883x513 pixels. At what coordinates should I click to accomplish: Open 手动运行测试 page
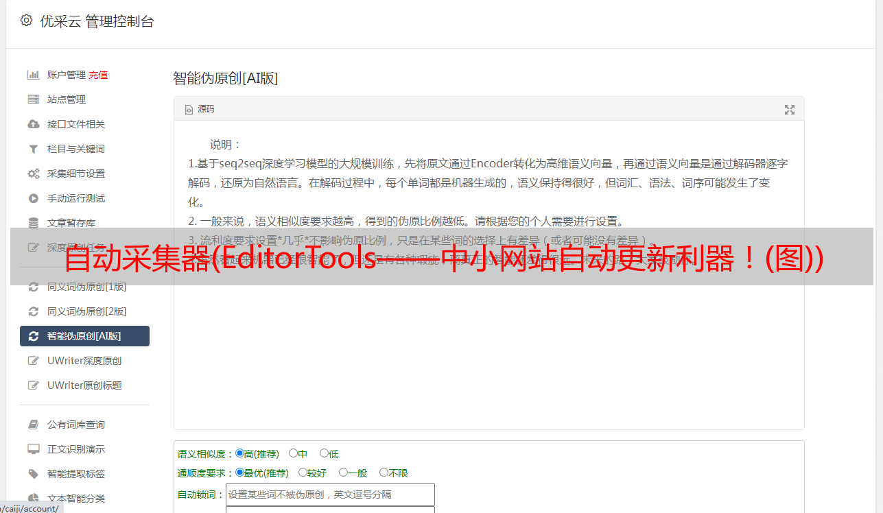(76, 198)
